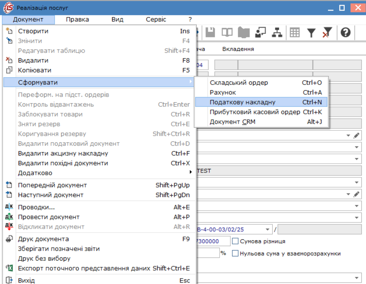Select Провести документ
366x284 pixels.
tap(99, 217)
